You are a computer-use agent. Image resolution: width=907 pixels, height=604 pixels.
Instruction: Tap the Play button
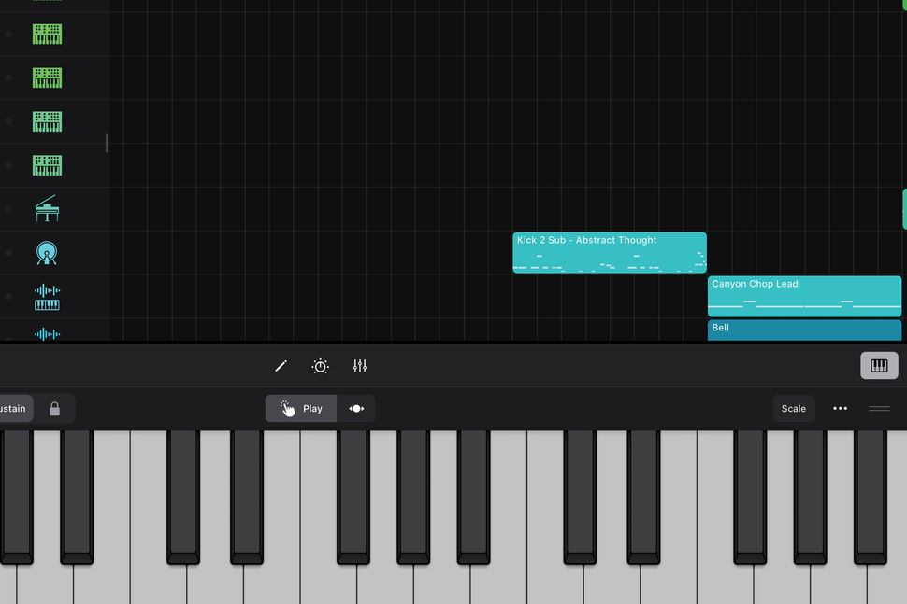point(301,408)
